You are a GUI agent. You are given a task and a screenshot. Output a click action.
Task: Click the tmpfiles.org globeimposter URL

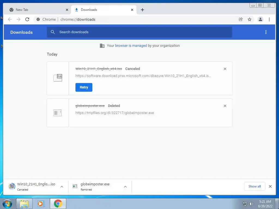click(x=115, y=113)
